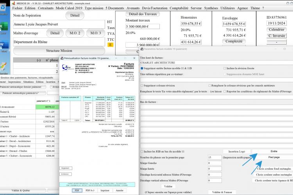Tick 'Supprimer colonne révision' checkbox

point(142,85)
